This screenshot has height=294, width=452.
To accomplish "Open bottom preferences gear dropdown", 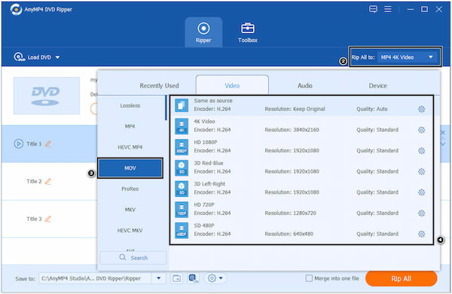I will click(215, 278).
